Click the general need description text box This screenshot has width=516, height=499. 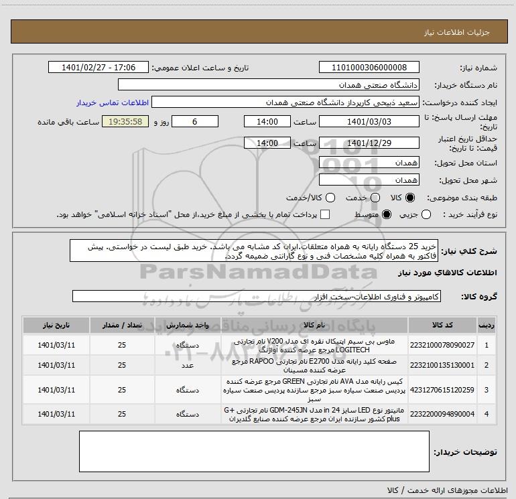(254, 251)
